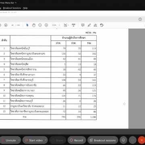The height and width of the screenshot is (145, 145).
Task: Expand audio options next to Unmute
Action: click(19, 140)
